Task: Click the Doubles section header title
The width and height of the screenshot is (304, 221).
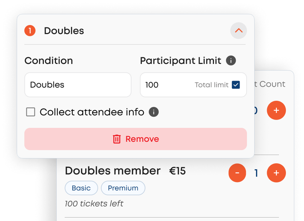Action: click(x=64, y=31)
